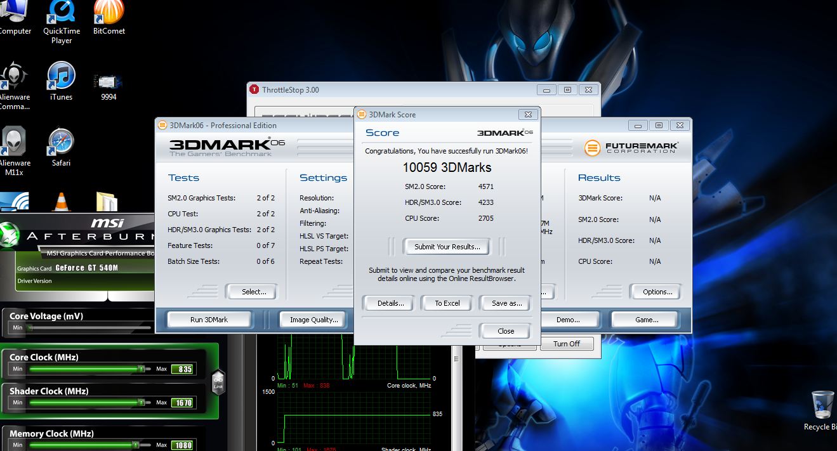Click SM2.0 Score value 4571
837x451 pixels.
pyautogui.click(x=485, y=186)
